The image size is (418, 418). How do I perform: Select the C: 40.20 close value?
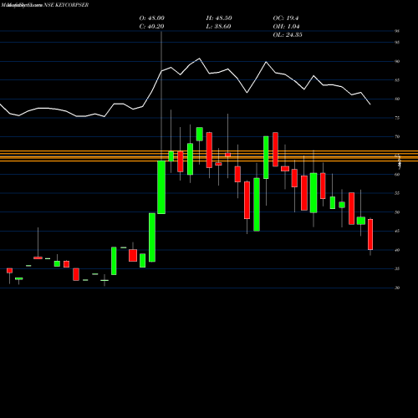click(152, 27)
